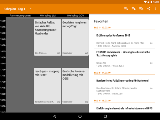The image size is (160, 120).
Task: Tap the 18:30 time label
Action: coord(3,106)
